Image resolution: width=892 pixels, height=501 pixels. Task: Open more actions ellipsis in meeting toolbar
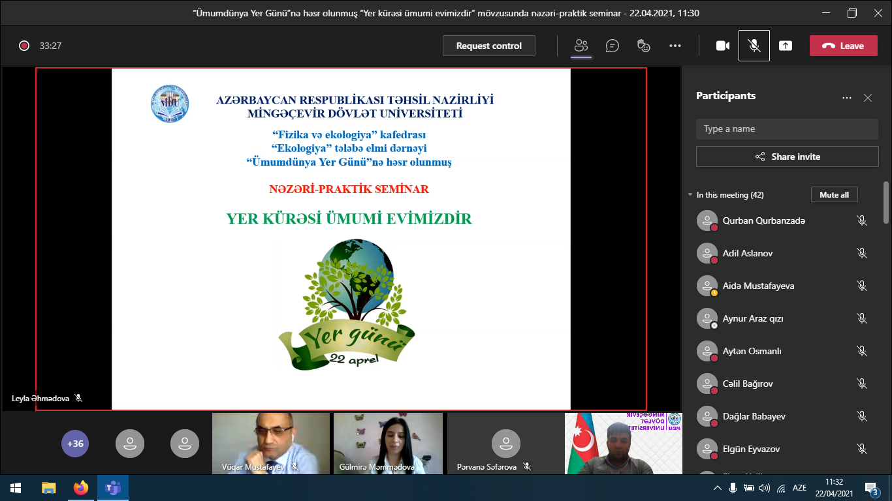click(675, 46)
